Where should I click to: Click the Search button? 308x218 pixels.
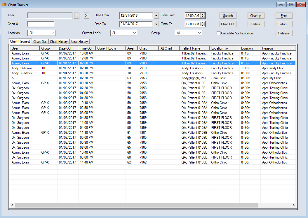[228, 16]
